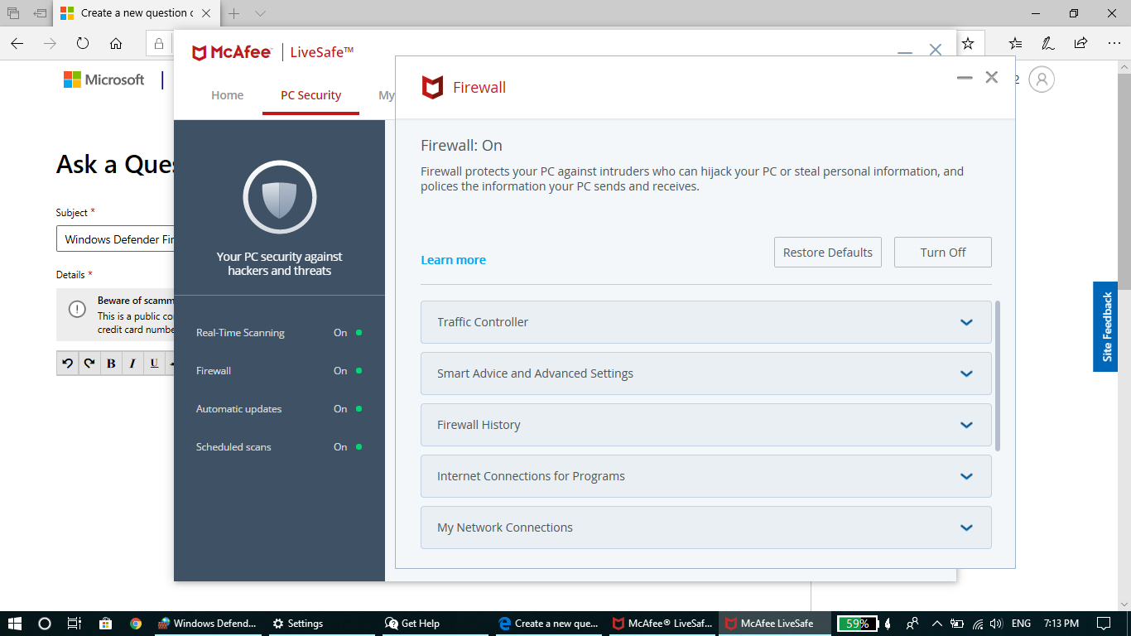Click the lock icon in Edge address bar

[x=159, y=43]
